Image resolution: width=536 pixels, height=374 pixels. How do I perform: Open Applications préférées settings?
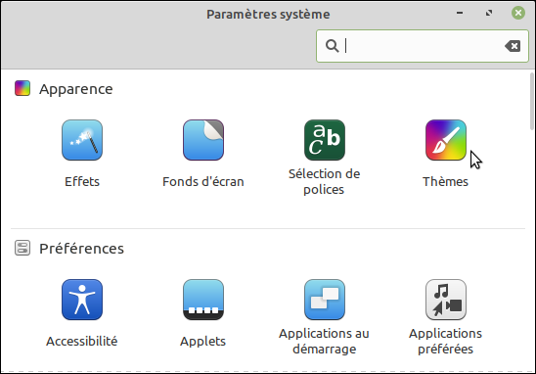pos(446,300)
